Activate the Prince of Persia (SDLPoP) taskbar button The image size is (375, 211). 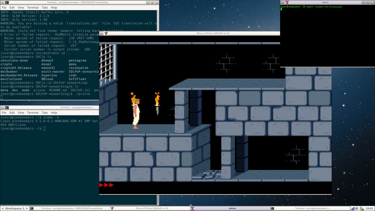[150, 208]
